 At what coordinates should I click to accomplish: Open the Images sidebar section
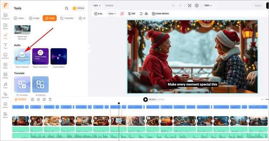click(5, 76)
